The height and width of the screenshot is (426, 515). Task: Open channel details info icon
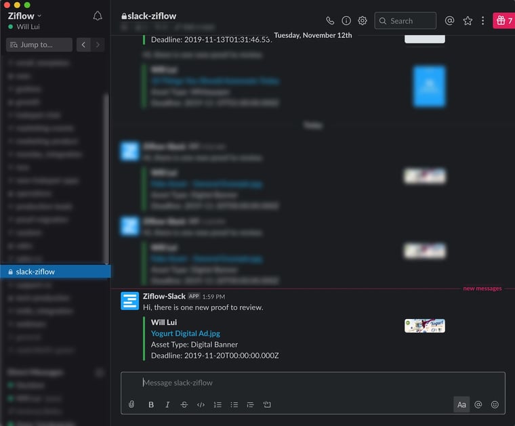pyautogui.click(x=346, y=21)
